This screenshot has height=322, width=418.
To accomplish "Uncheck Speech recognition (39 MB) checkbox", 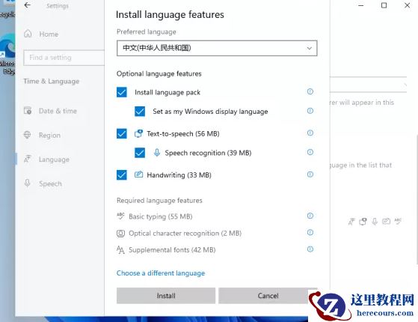I will pyautogui.click(x=140, y=153).
